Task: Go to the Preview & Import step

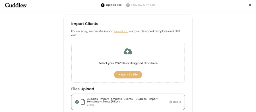Action: pos(143,5)
